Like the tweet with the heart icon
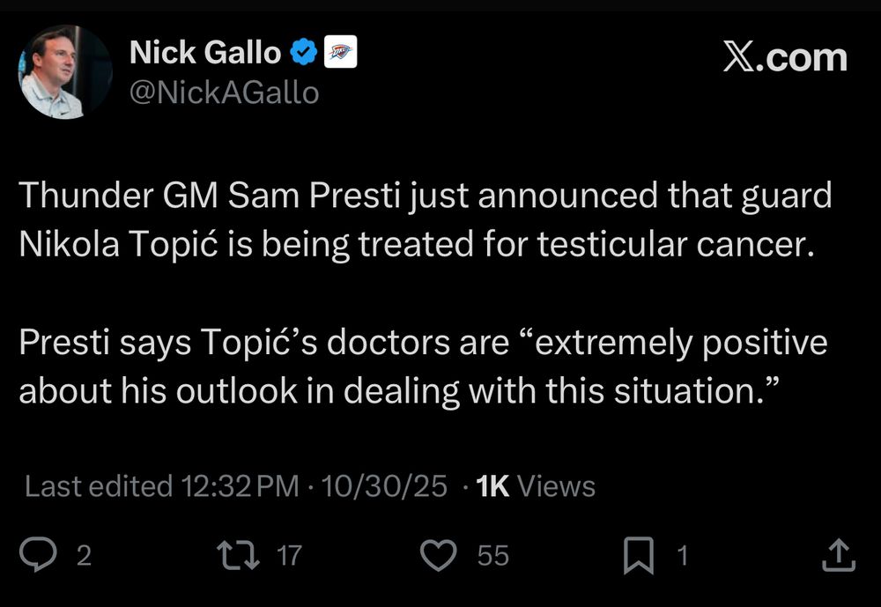The width and height of the screenshot is (881, 607). (x=439, y=555)
